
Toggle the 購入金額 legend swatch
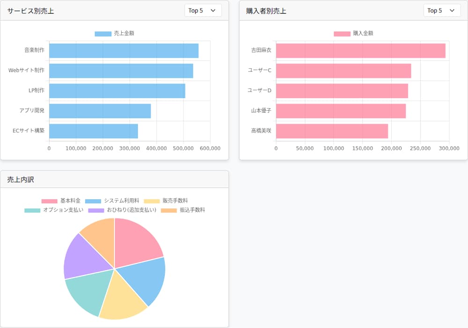[342, 34]
